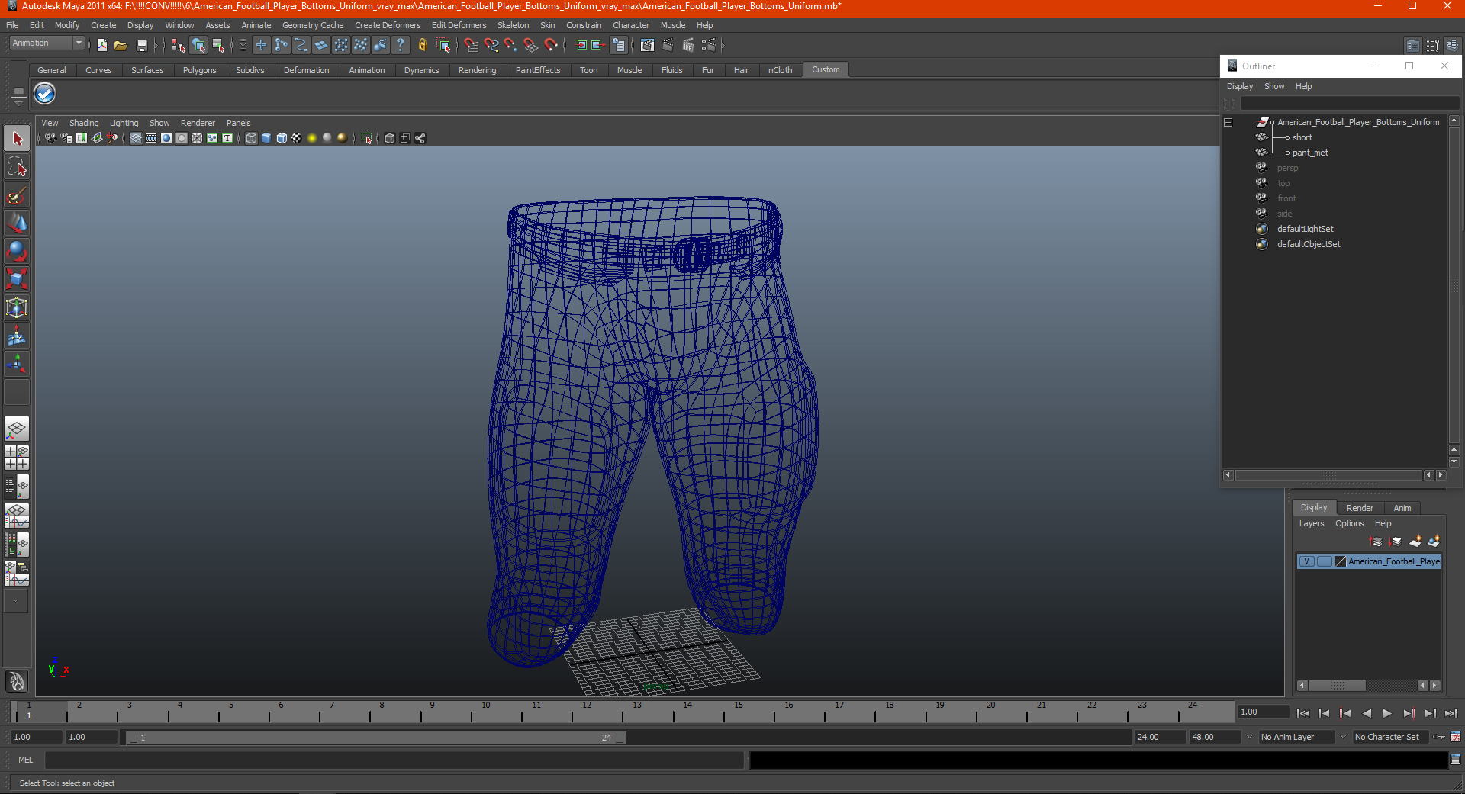Image resolution: width=1465 pixels, height=794 pixels.
Task: Select the arrow Select tool
Action: click(17, 139)
